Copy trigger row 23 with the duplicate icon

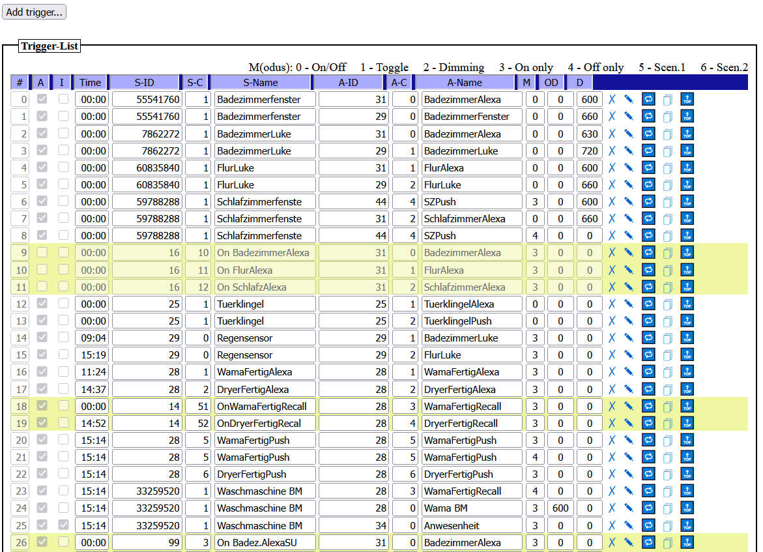pyautogui.click(x=667, y=491)
